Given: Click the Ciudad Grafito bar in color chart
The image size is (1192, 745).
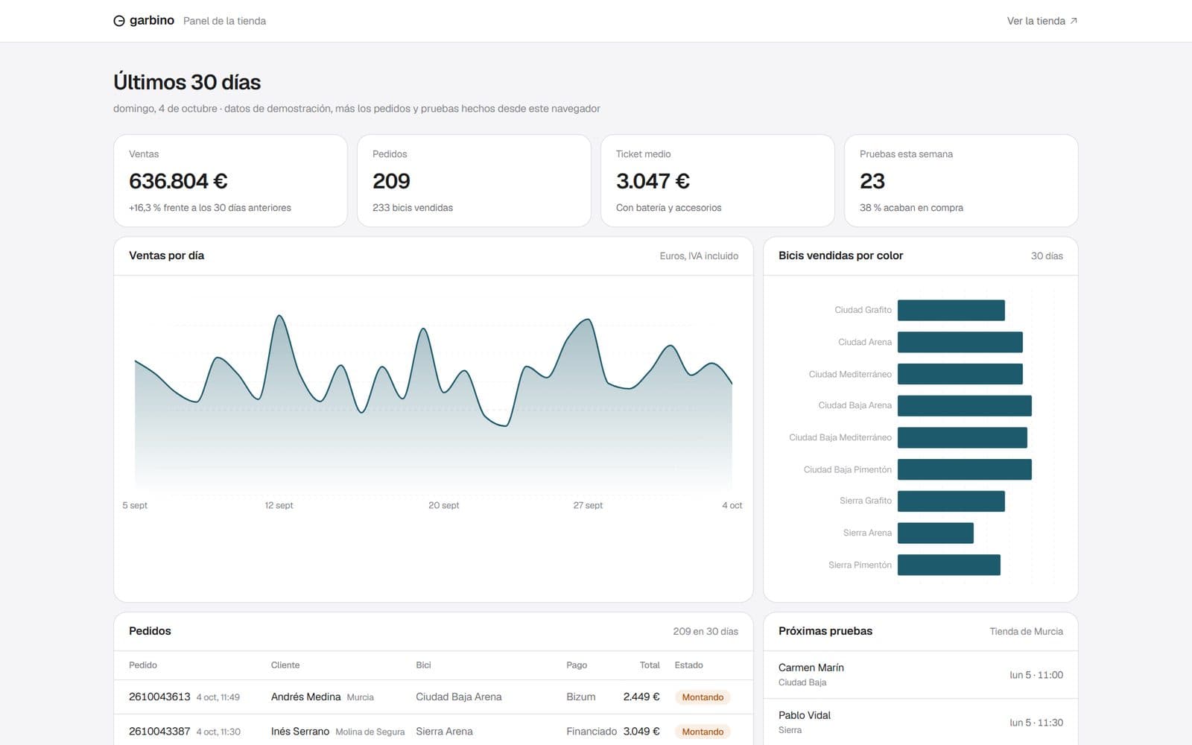Looking at the screenshot, I should 951,310.
